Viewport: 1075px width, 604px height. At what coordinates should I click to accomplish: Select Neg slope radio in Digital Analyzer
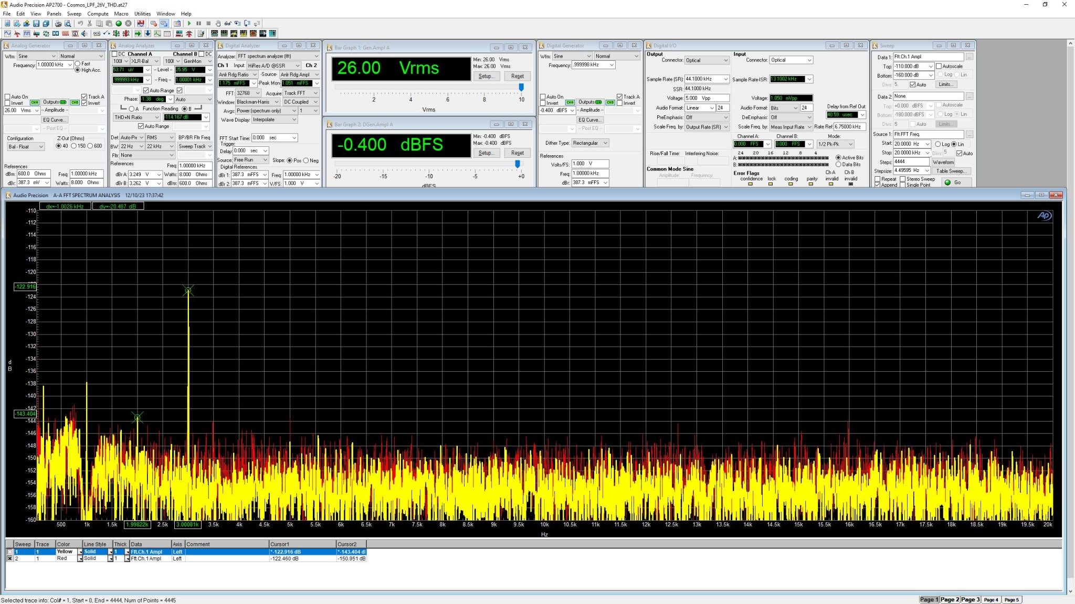click(306, 160)
